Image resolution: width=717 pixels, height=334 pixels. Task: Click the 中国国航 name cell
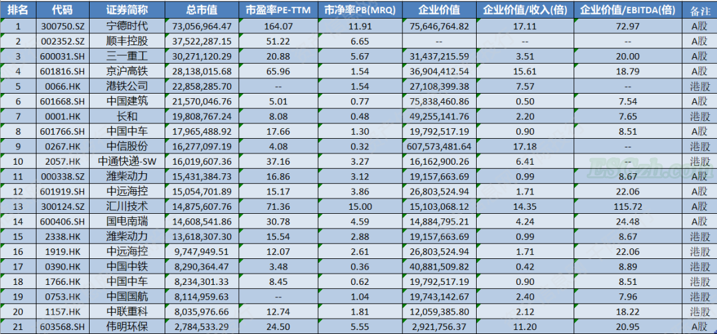(127, 296)
